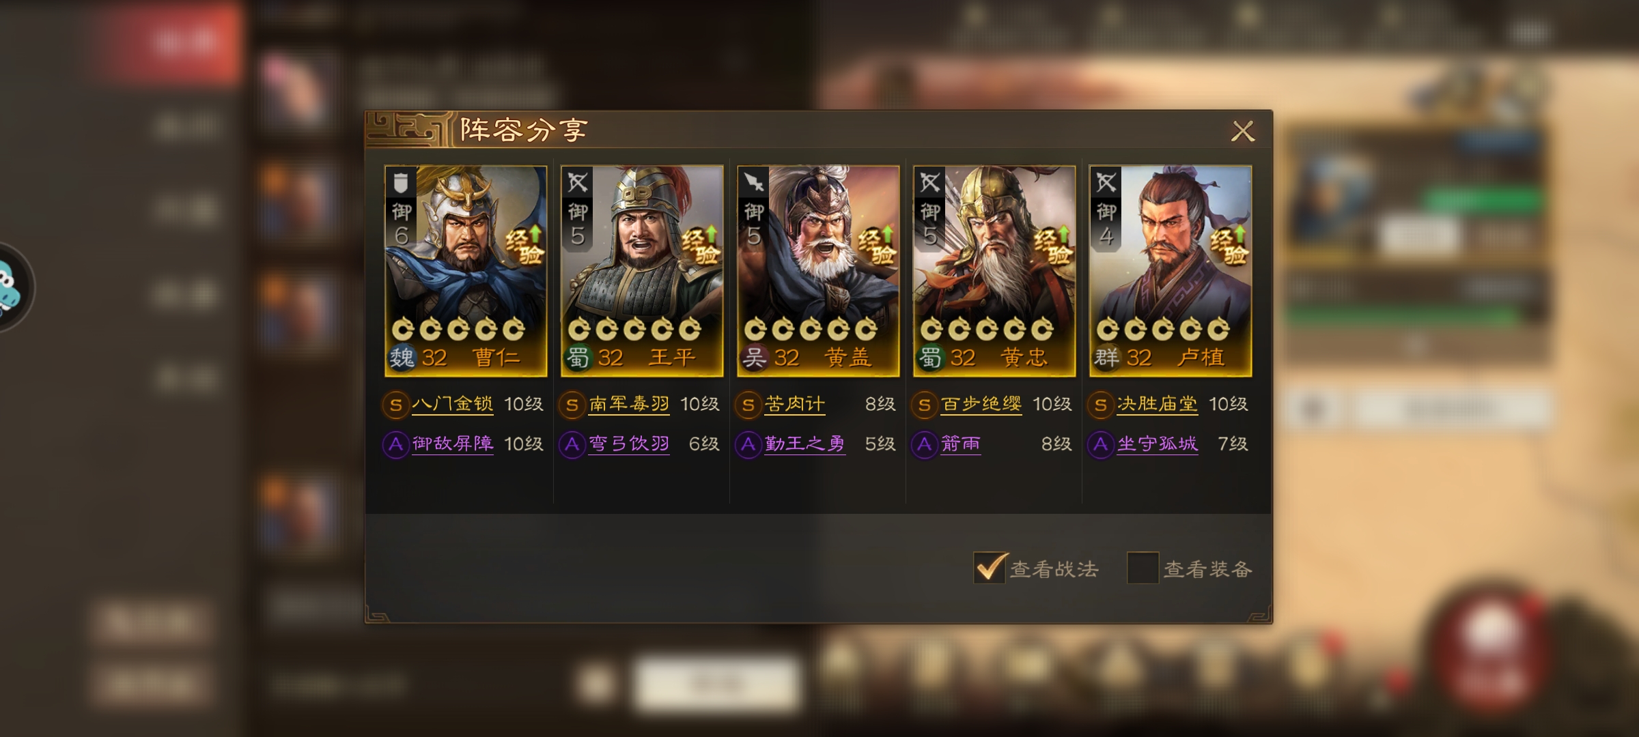Click S-rank icon beside 决胜庙堂
Screen dimensions: 1639x737
pos(1100,405)
